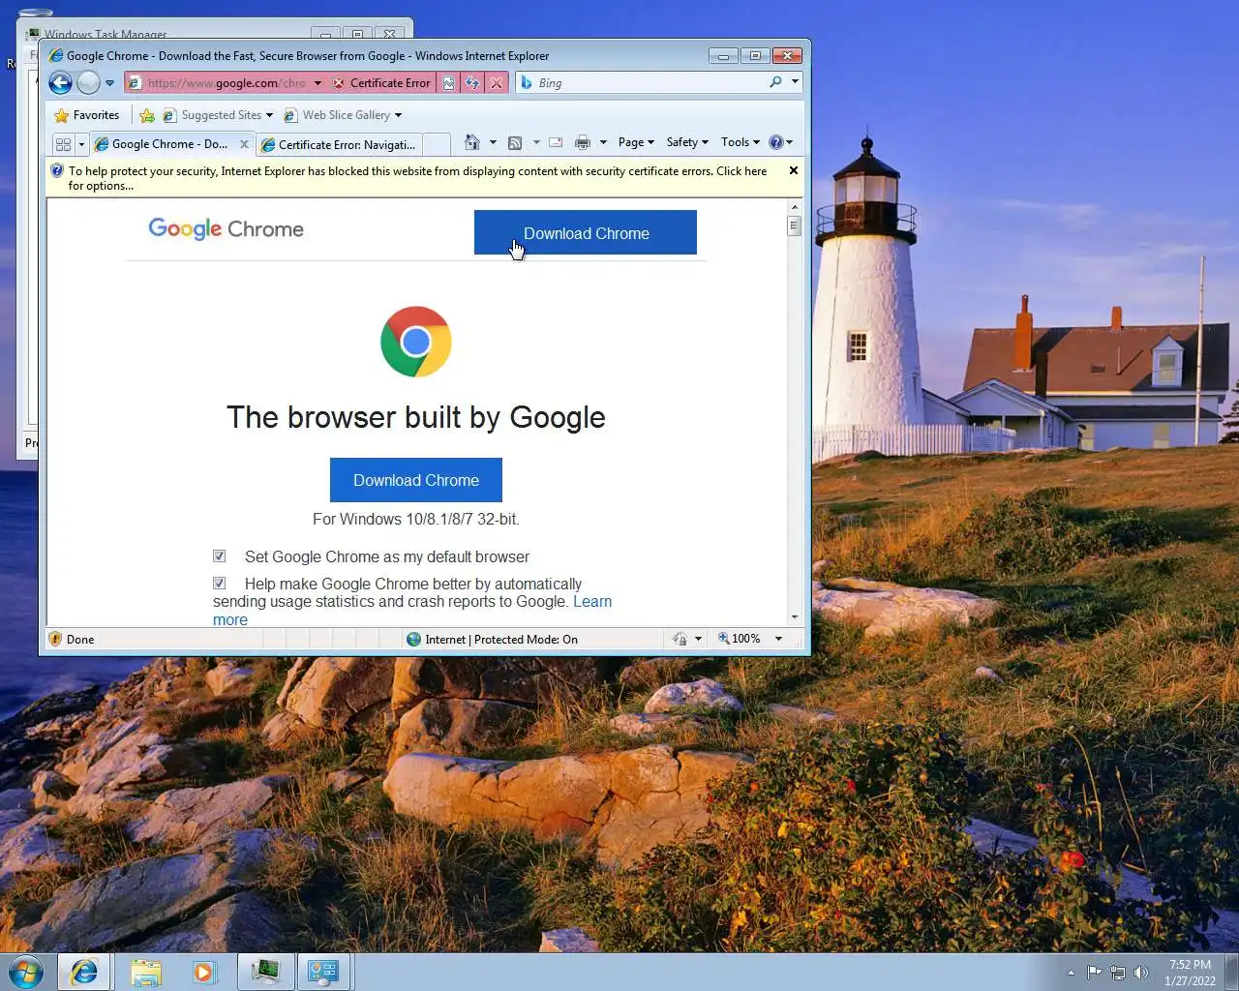Open Suggested Sites on Favorites bar

218,115
